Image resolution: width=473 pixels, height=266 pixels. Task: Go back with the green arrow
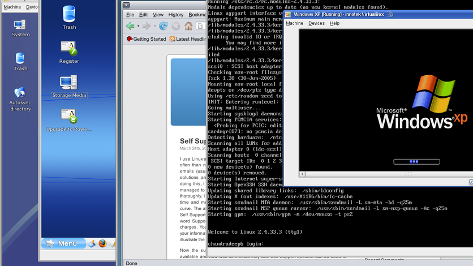pos(130,26)
